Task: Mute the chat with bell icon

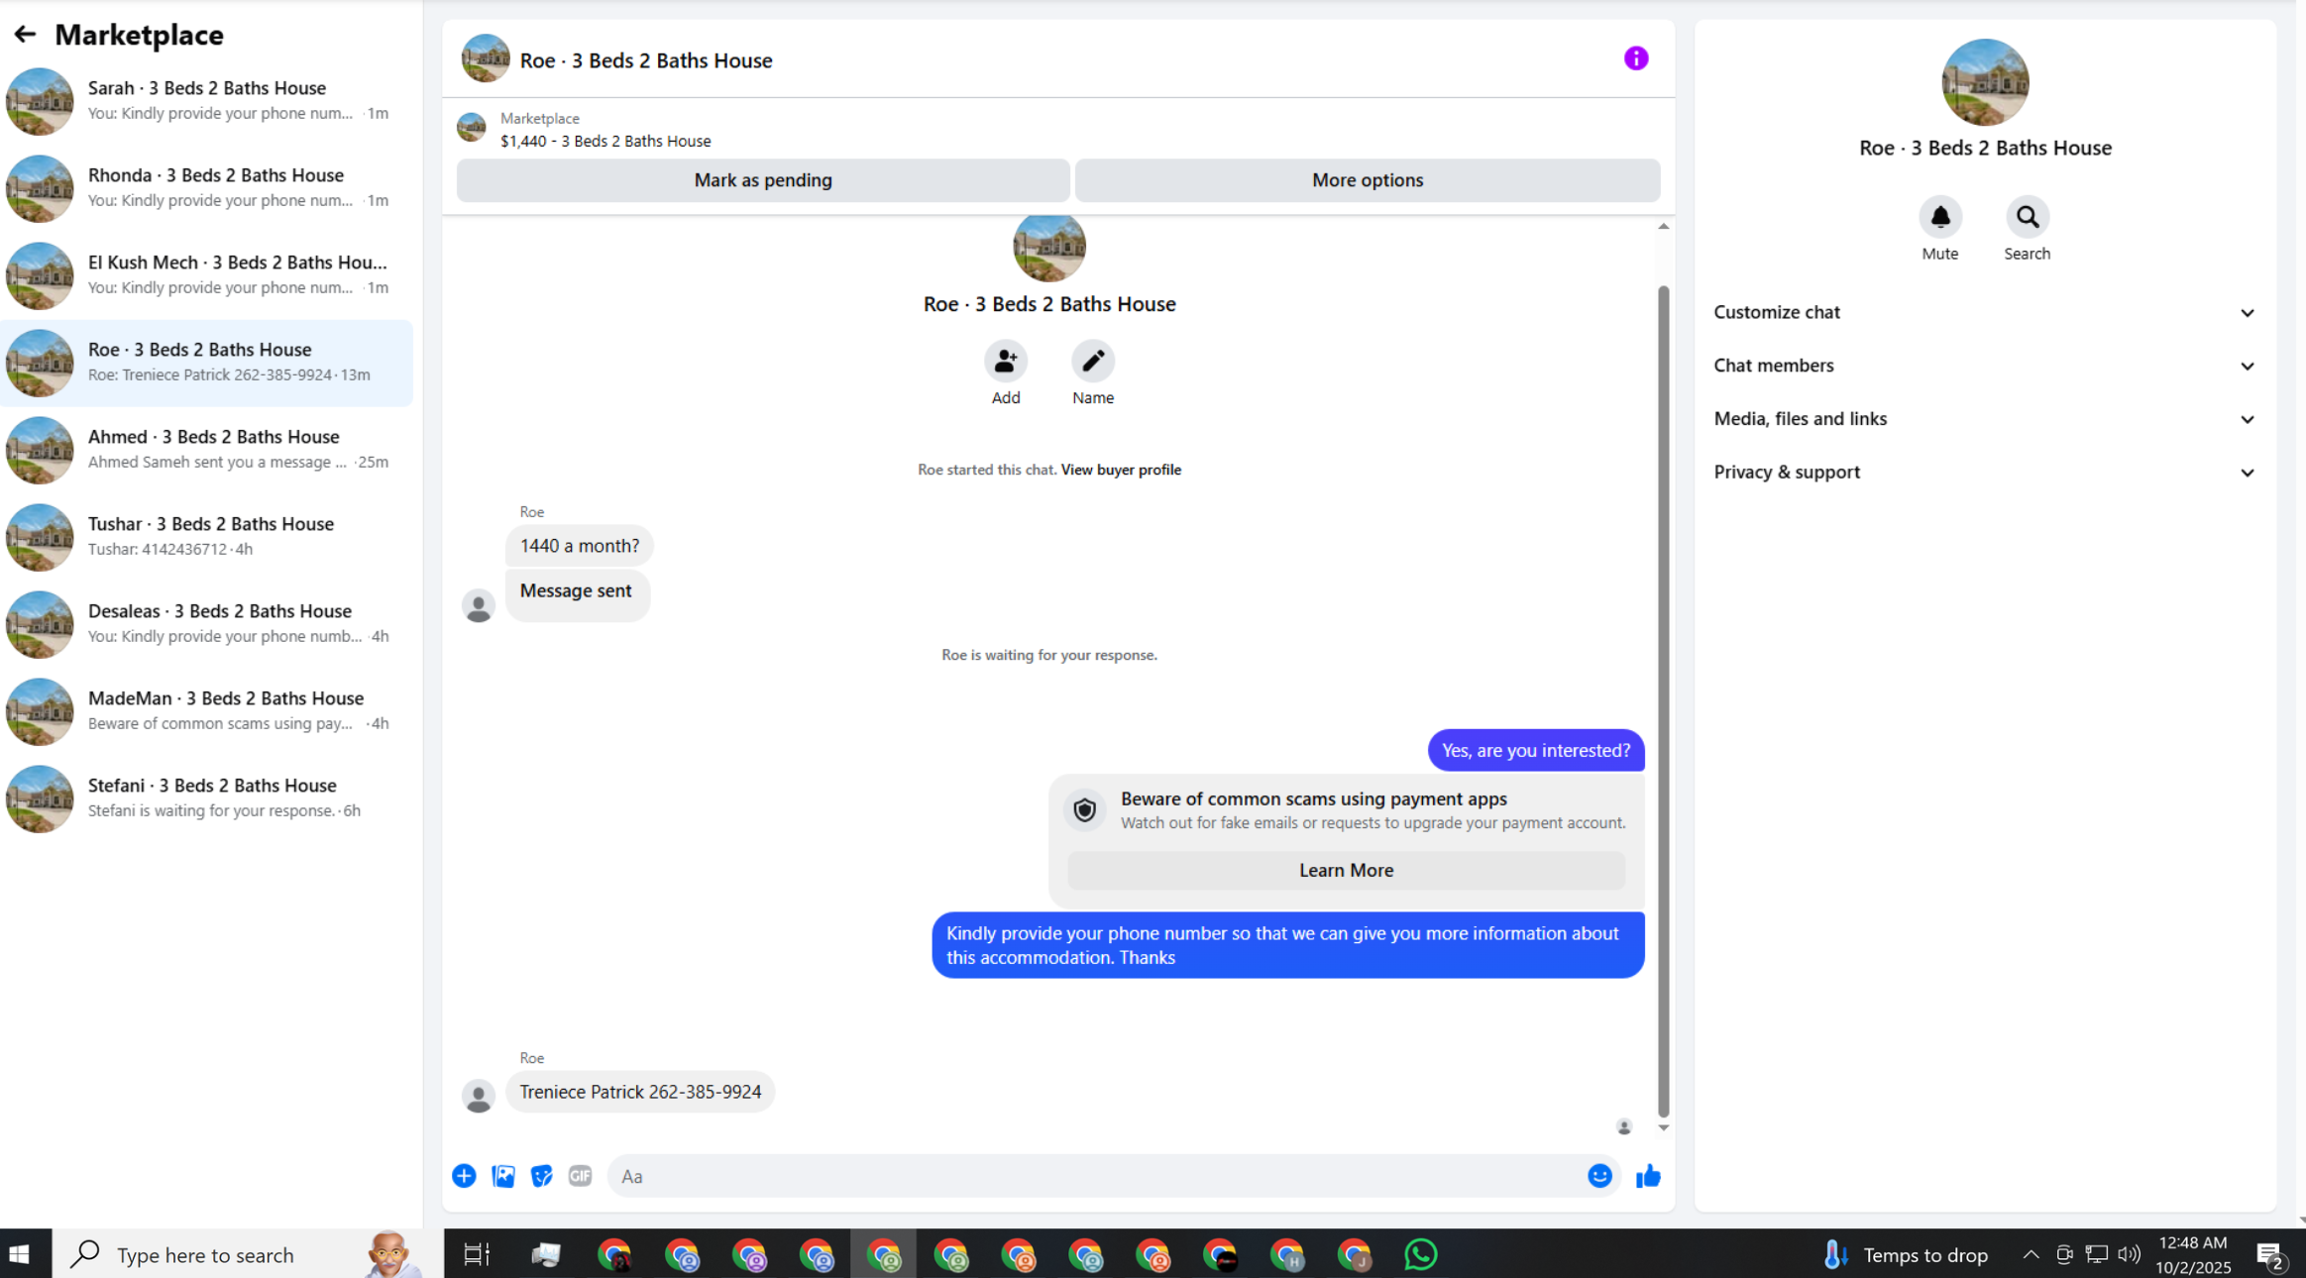Action: 1939,217
